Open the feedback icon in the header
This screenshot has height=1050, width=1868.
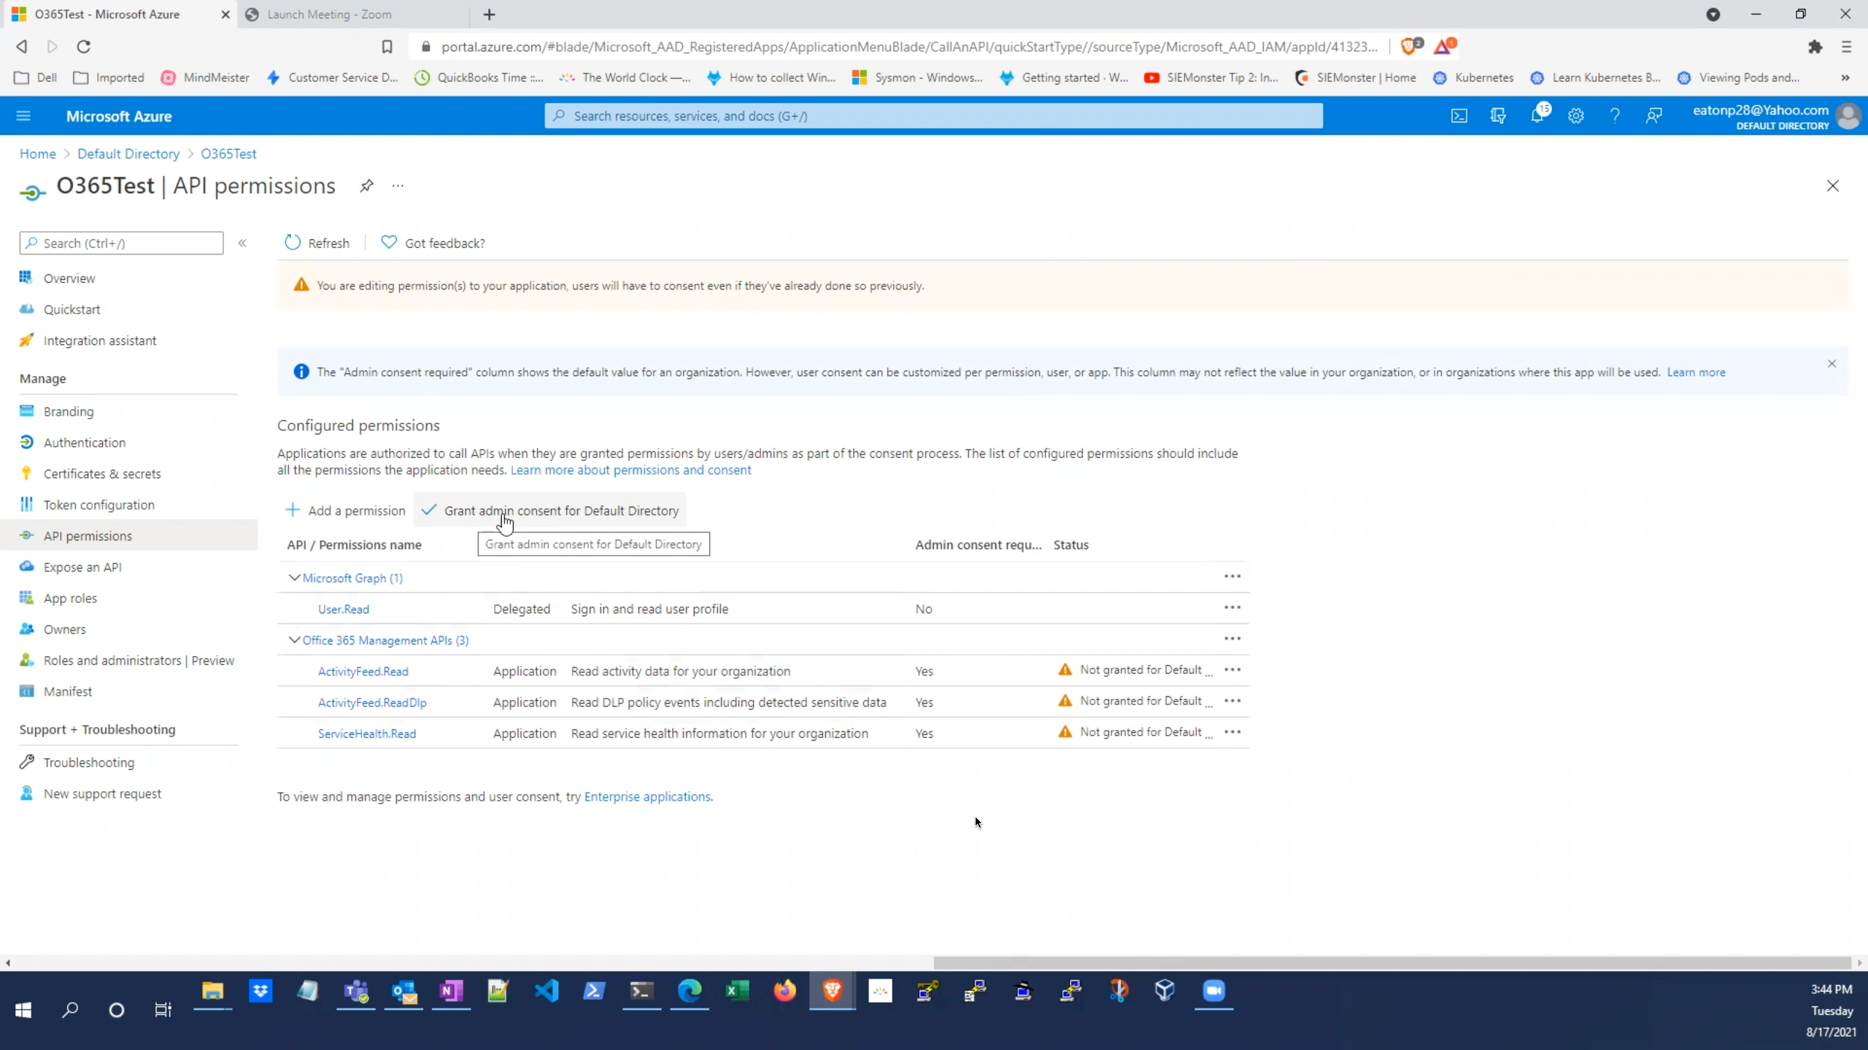coord(1653,115)
